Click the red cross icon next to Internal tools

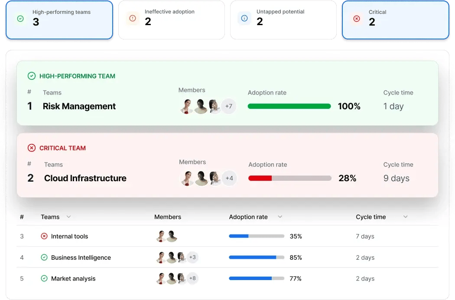[44, 236]
